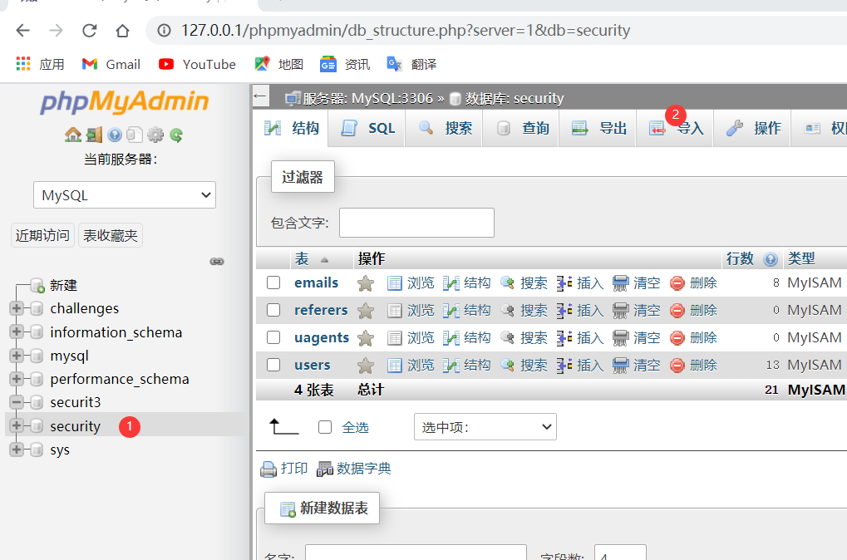The width and height of the screenshot is (847, 560).
Task: Open the 应用 apps bookmark grid
Action: coord(40,64)
